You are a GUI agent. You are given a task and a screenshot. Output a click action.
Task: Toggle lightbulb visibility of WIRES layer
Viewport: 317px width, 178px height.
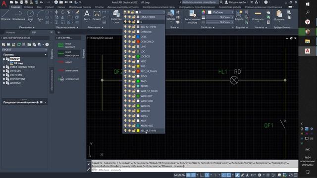pos(125,116)
